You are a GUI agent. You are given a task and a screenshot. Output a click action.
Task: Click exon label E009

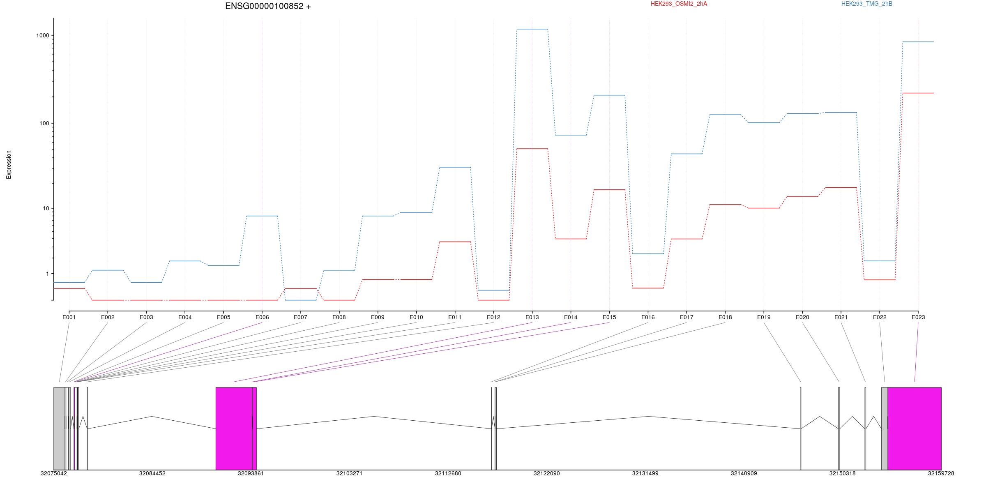[x=378, y=317]
